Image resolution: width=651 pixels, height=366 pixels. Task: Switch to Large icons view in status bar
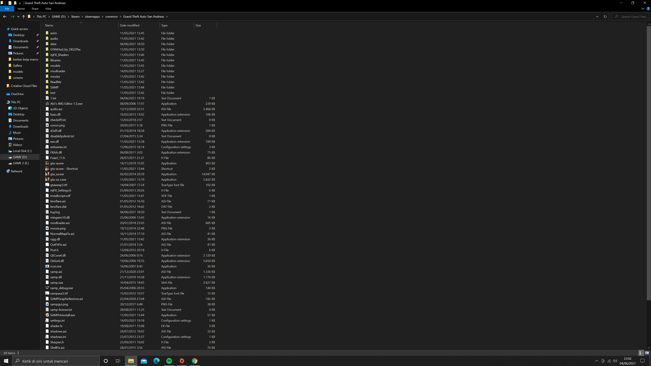click(x=647, y=353)
